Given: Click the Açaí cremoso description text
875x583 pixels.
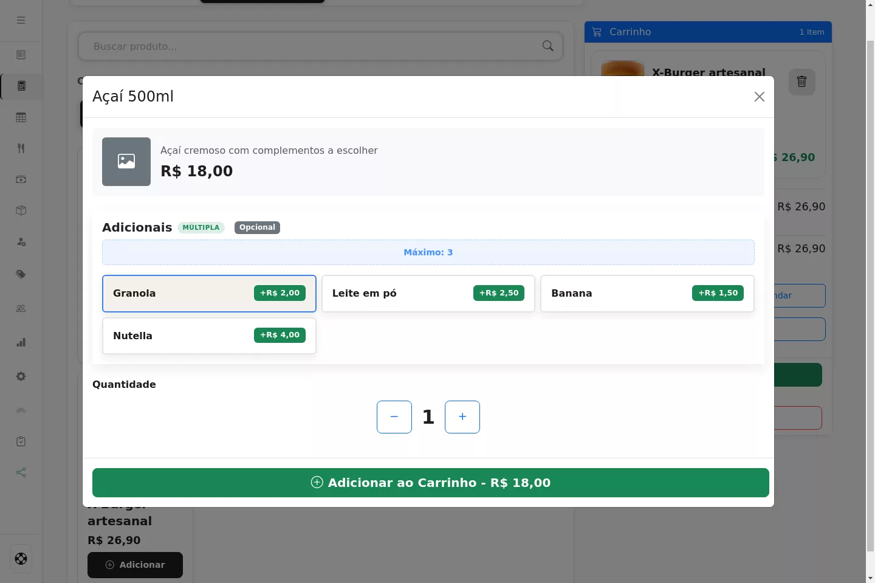Looking at the screenshot, I should coord(269,150).
